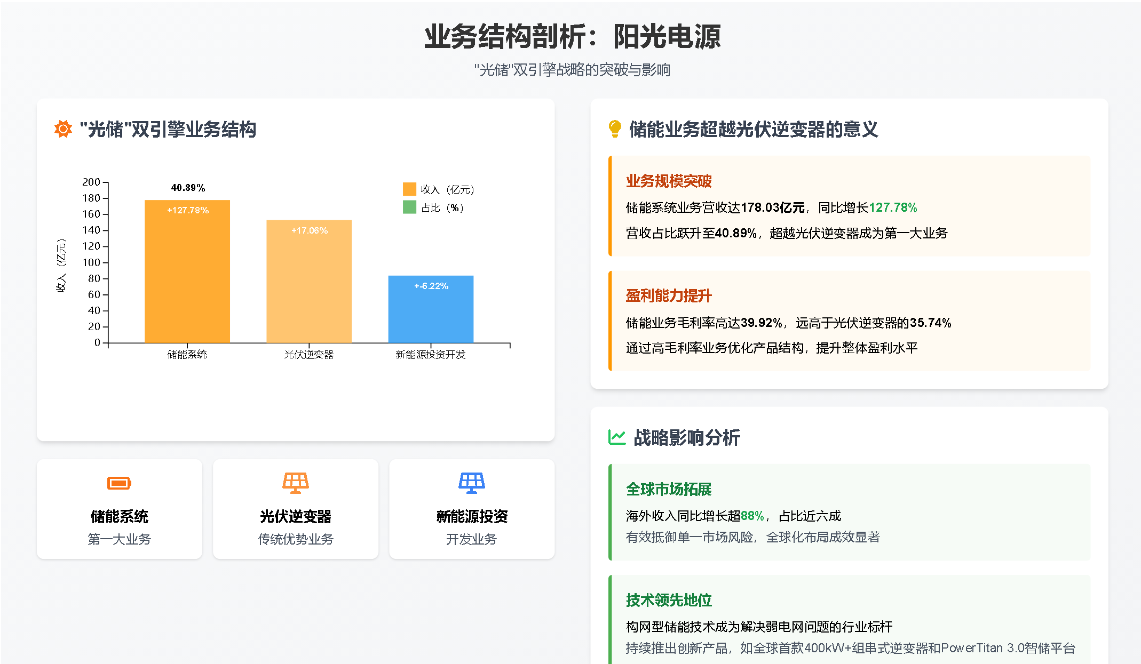Click the 全球市场拓展 heading
Image resolution: width=1141 pixels, height=664 pixels.
pyautogui.click(x=669, y=489)
